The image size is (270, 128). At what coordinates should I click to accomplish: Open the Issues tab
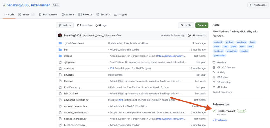click(x=26, y=14)
